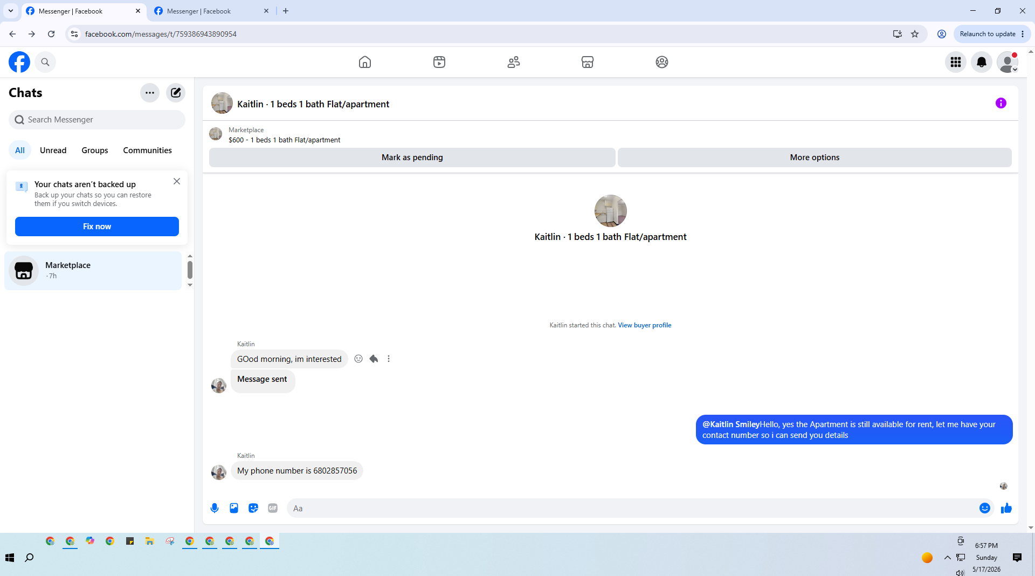This screenshot has width=1035, height=576.
Task: Click the listing thumbnail beside $600 price
Action: coord(216,134)
